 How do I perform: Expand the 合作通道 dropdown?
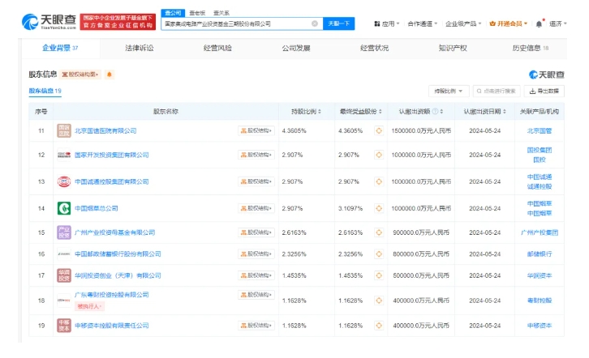(423, 24)
